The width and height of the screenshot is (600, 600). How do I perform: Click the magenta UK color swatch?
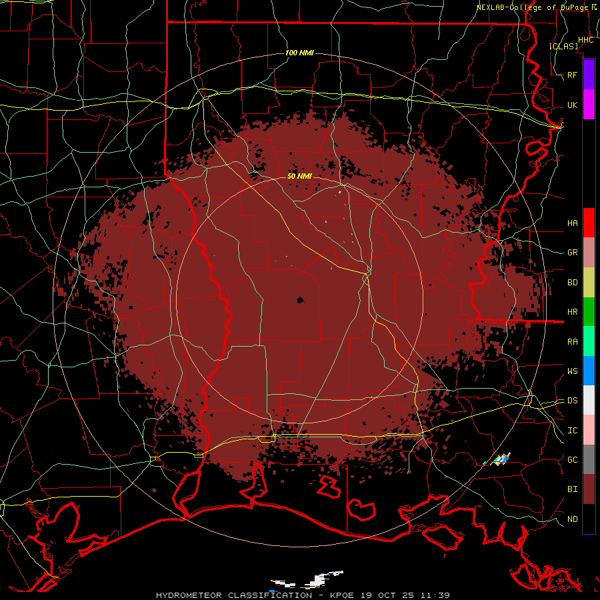coord(589,105)
